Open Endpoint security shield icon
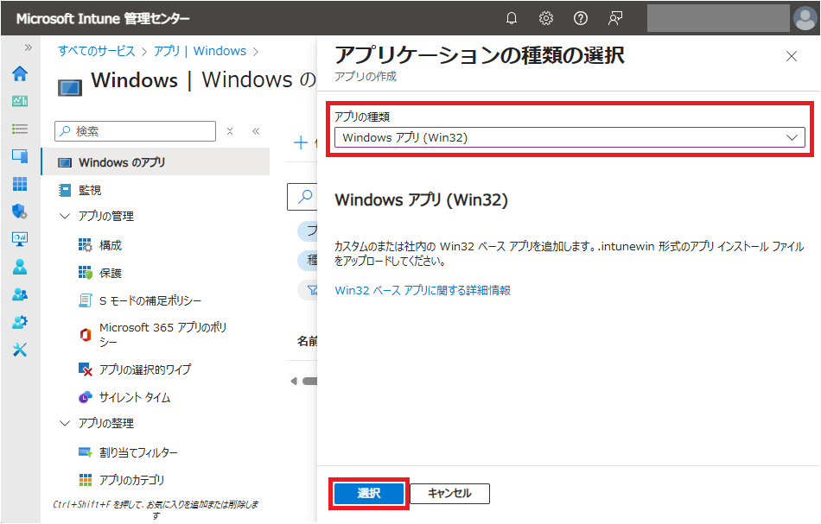 pos(20,211)
